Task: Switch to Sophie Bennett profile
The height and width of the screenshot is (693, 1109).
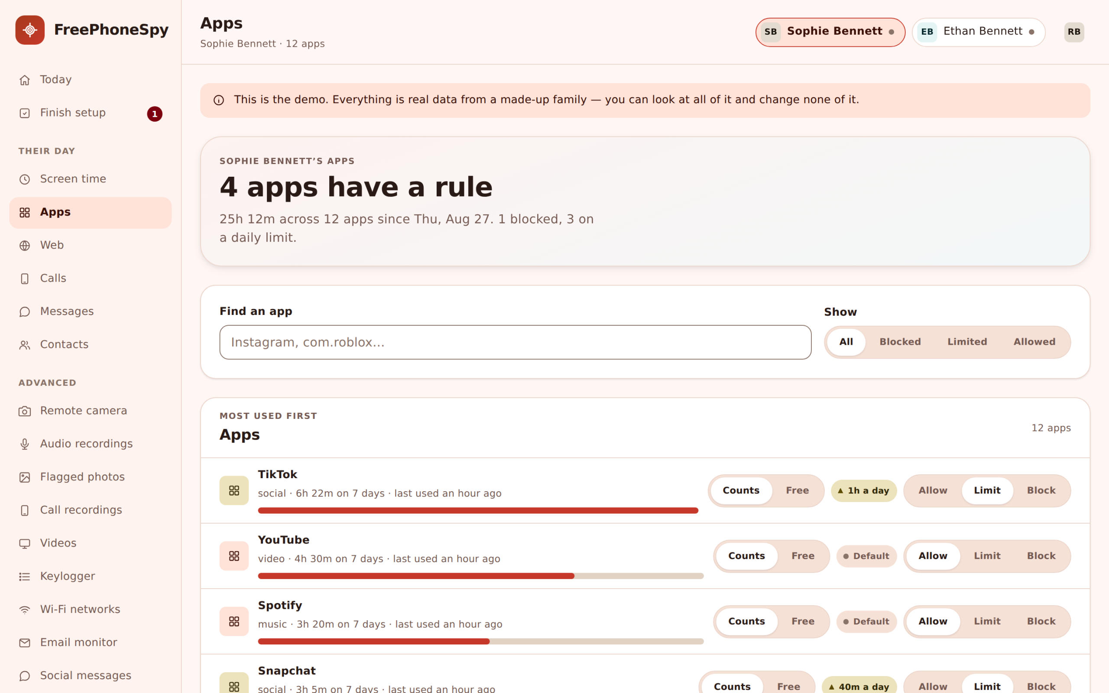Action: 830,32
